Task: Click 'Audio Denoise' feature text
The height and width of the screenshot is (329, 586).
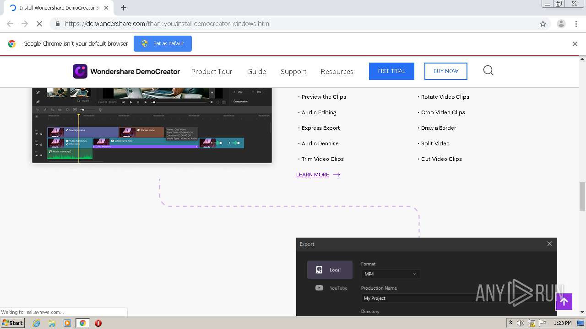Action: click(320, 143)
